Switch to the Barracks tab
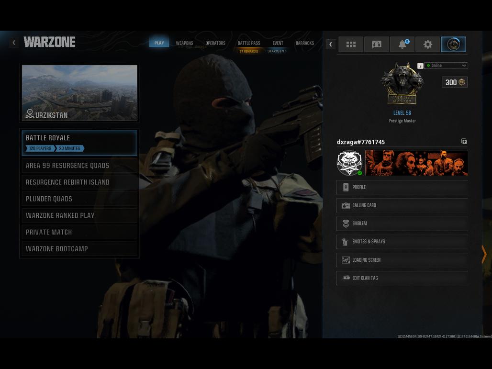Screen dimensions: 492x369 pyautogui.click(x=305, y=43)
